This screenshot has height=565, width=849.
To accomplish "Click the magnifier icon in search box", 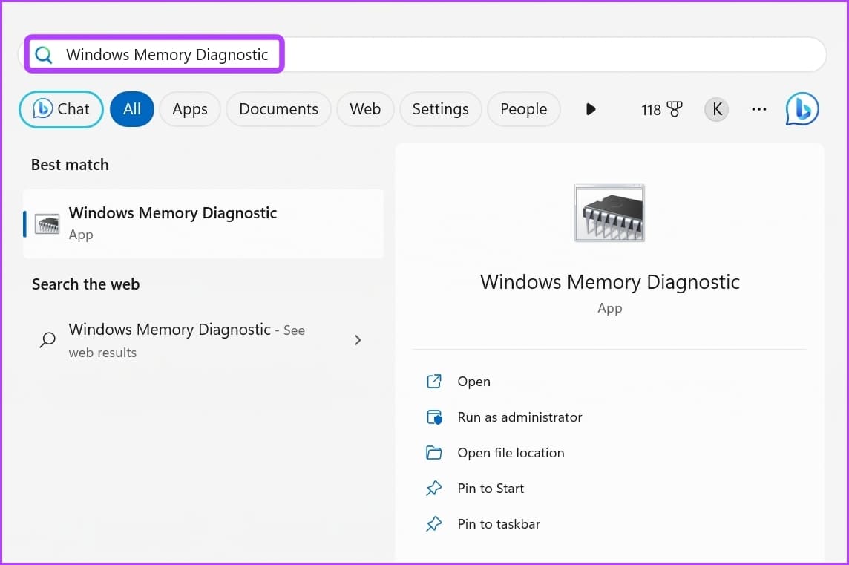I will pyautogui.click(x=44, y=55).
